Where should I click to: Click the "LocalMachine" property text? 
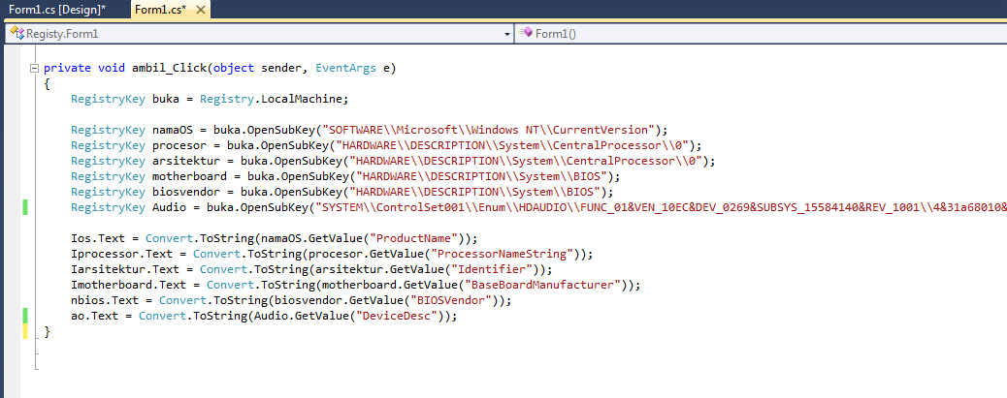coord(303,100)
